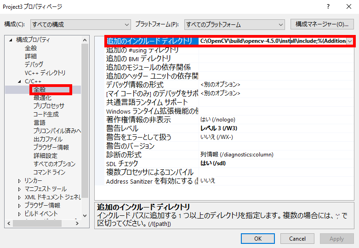
Task: Select the Windows ランタイム拡張機能 property row
Action: (x=229, y=111)
